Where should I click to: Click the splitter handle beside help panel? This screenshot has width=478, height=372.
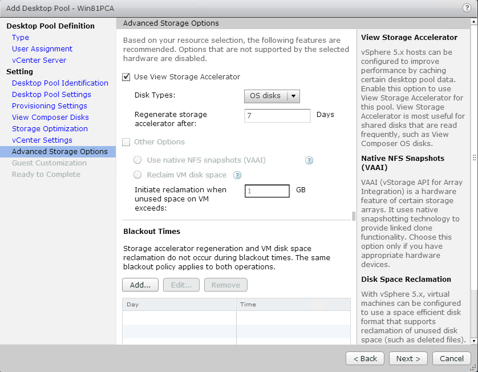[x=354, y=216]
